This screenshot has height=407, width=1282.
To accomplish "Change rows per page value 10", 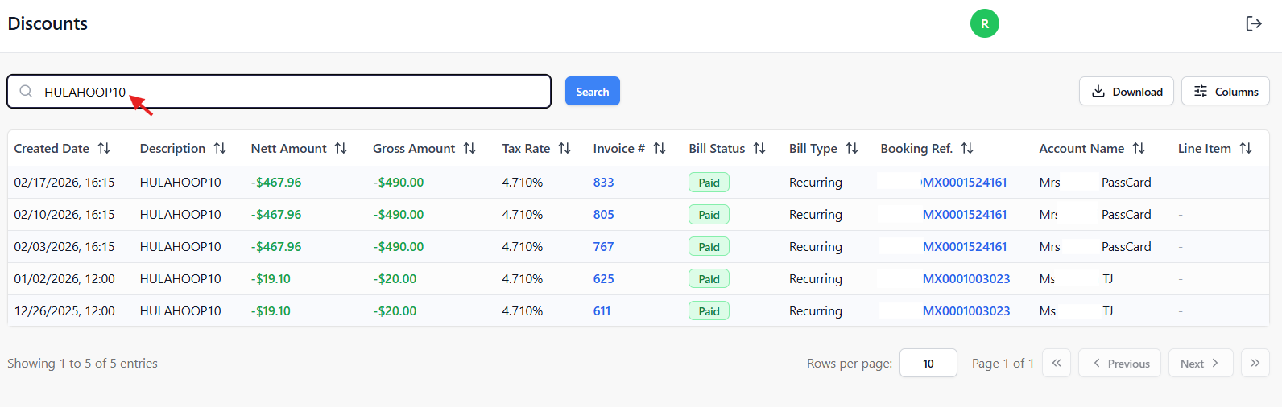I will (x=928, y=363).
